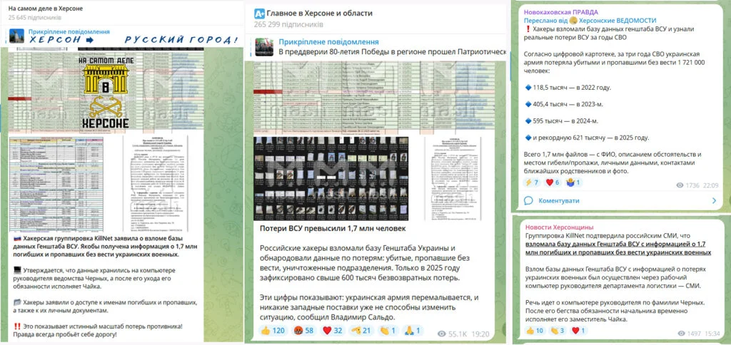
Task: Click the lightning bolt reaction showing 7
Action: point(530,182)
